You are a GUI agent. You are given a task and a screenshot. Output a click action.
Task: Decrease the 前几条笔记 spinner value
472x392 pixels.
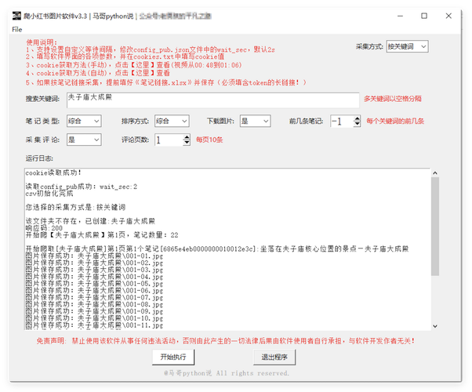358,125
